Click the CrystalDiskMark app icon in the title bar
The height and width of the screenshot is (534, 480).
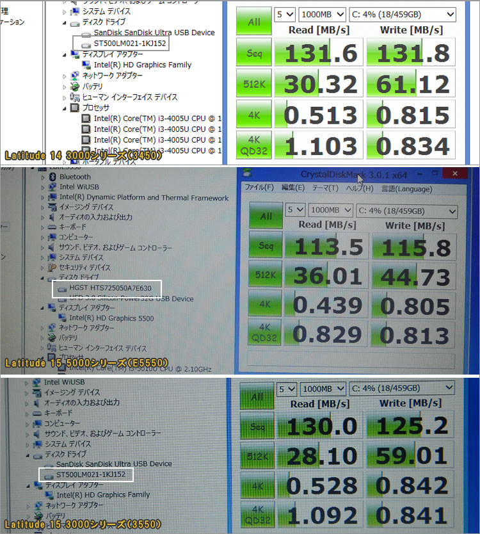(x=248, y=174)
